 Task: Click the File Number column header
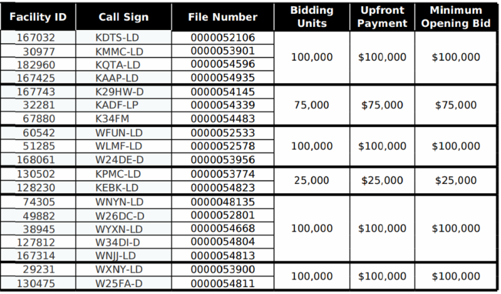[222, 17]
